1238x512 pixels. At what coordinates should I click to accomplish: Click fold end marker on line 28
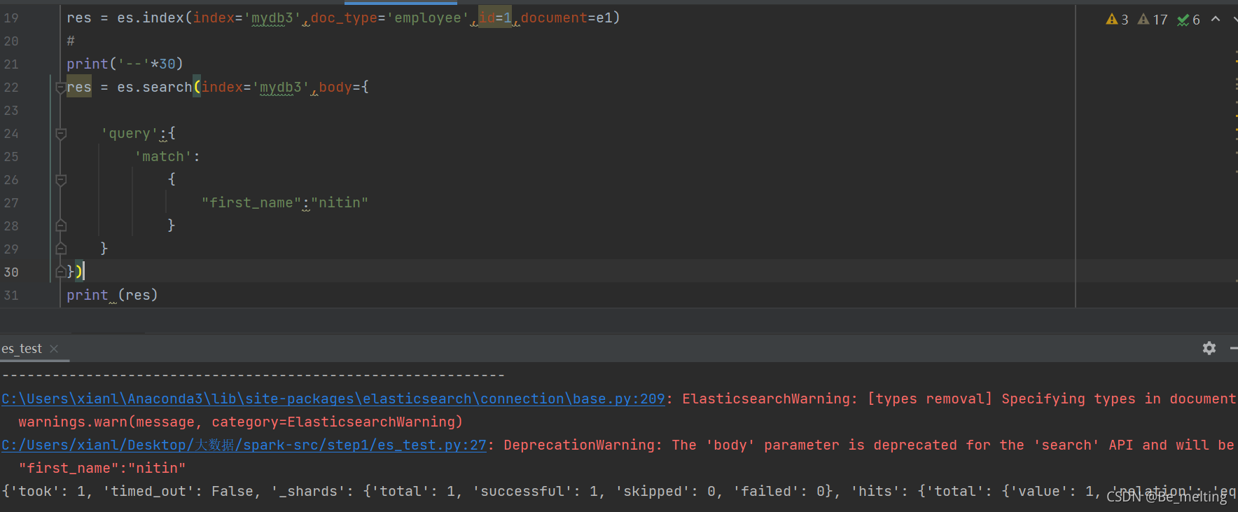(x=61, y=226)
